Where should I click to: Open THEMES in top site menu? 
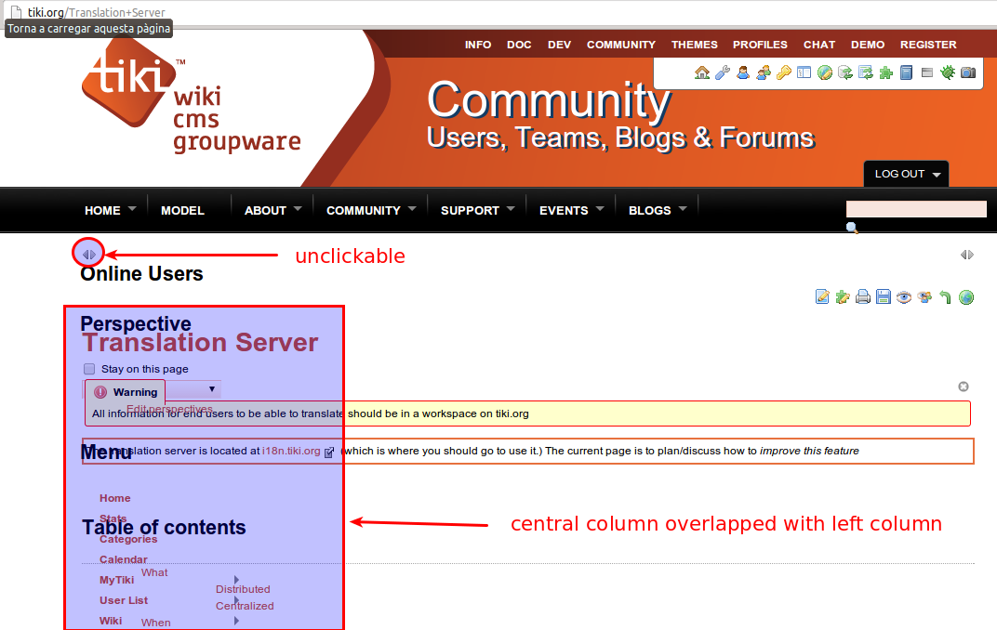pyautogui.click(x=695, y=45)
